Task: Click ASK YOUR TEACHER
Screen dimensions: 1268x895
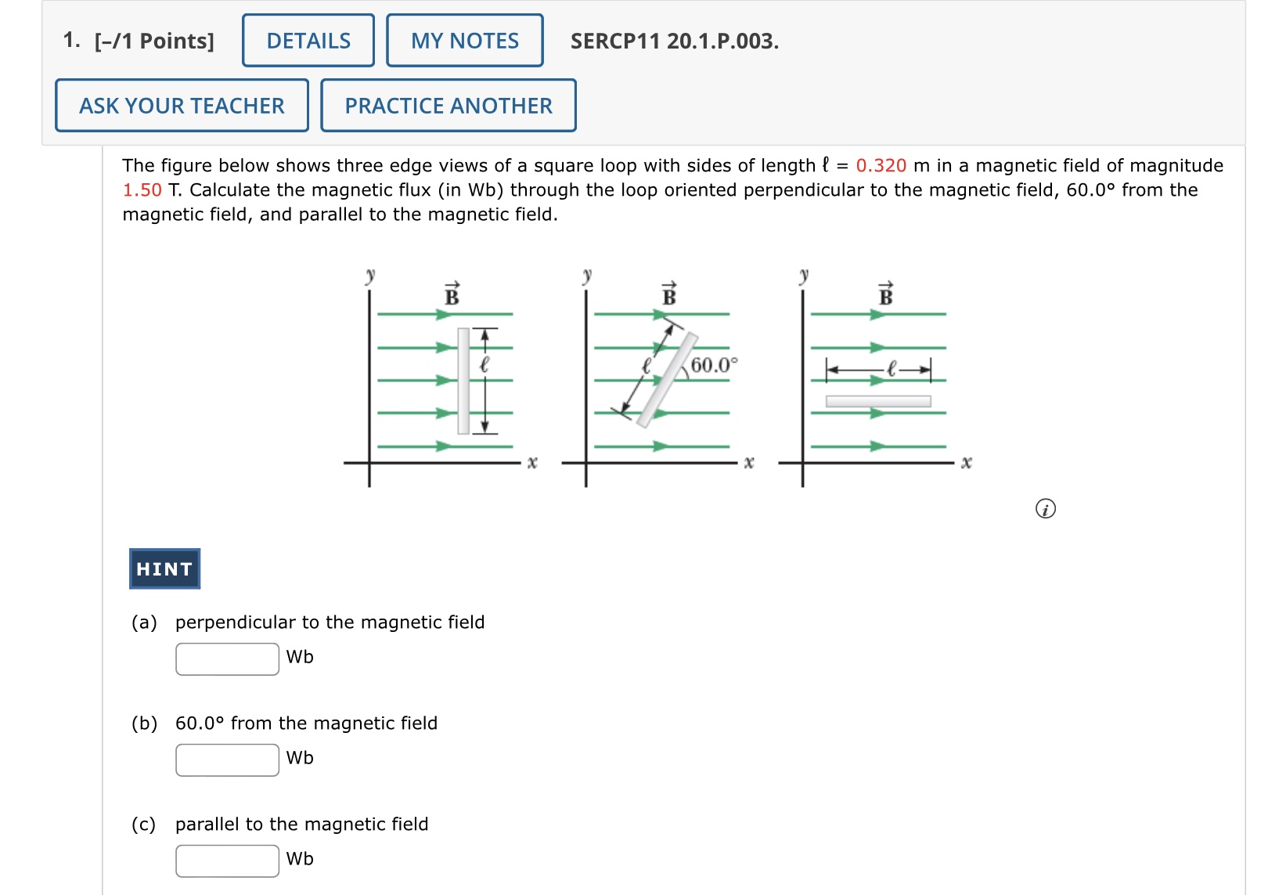Action: click(x=182, y=106)
